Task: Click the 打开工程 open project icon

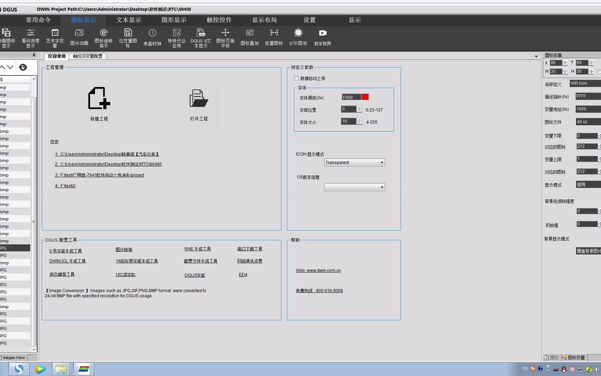Action: point(199,99)
